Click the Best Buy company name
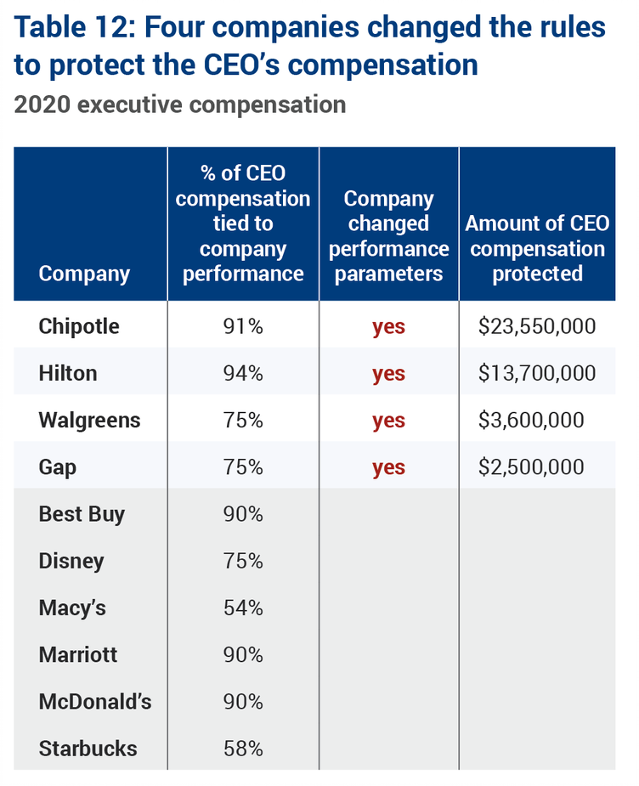This screenshot has height=786, width=639. 82,514
